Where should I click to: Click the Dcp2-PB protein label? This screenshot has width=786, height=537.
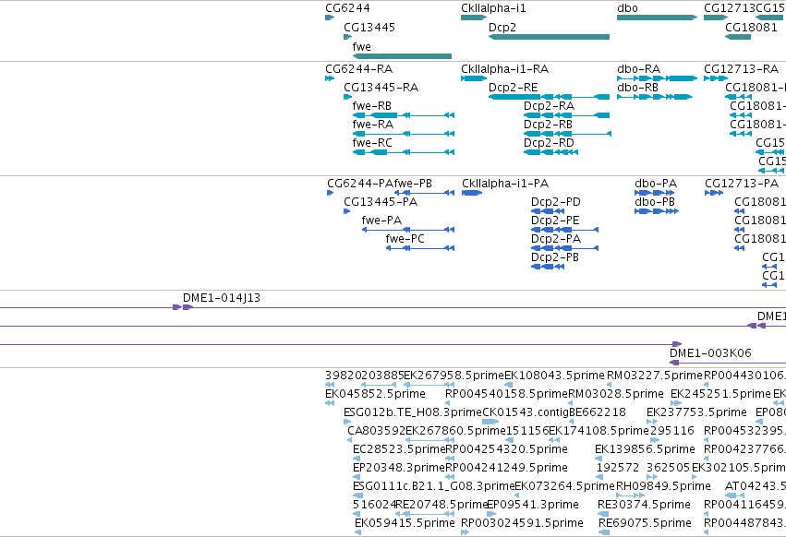(x=555, y=258)
